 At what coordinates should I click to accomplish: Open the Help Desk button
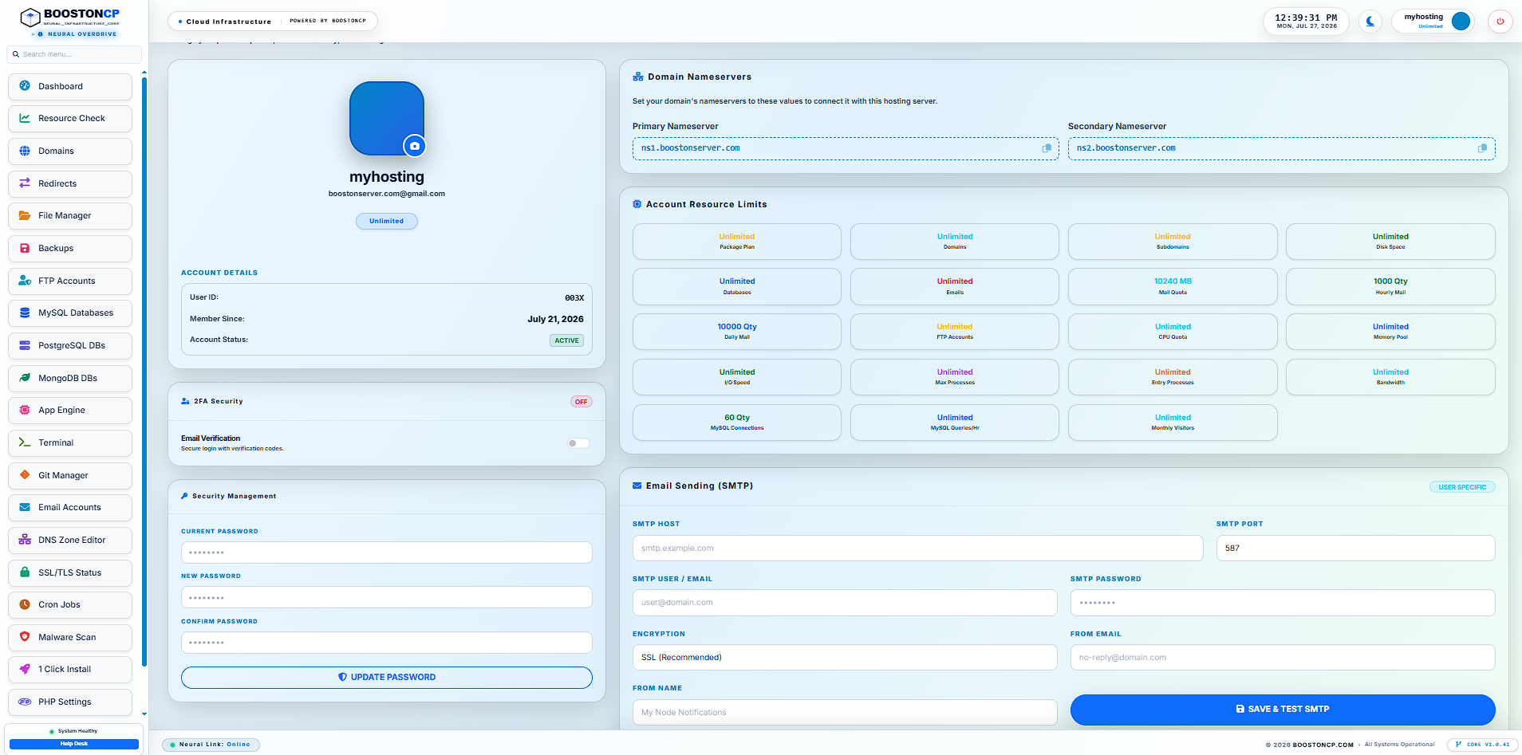[74, 745]
